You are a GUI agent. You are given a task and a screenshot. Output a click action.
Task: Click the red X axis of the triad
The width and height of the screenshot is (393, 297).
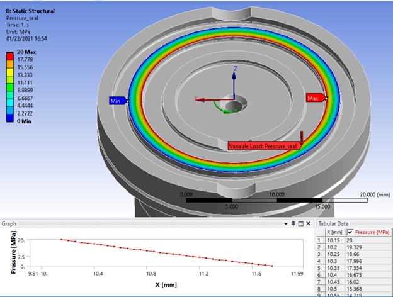point(215,100)
